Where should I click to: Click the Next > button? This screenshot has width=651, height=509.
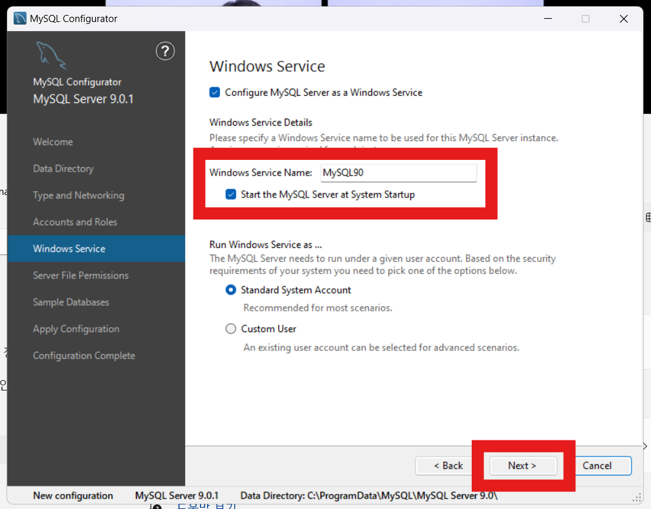coord(523,466)
